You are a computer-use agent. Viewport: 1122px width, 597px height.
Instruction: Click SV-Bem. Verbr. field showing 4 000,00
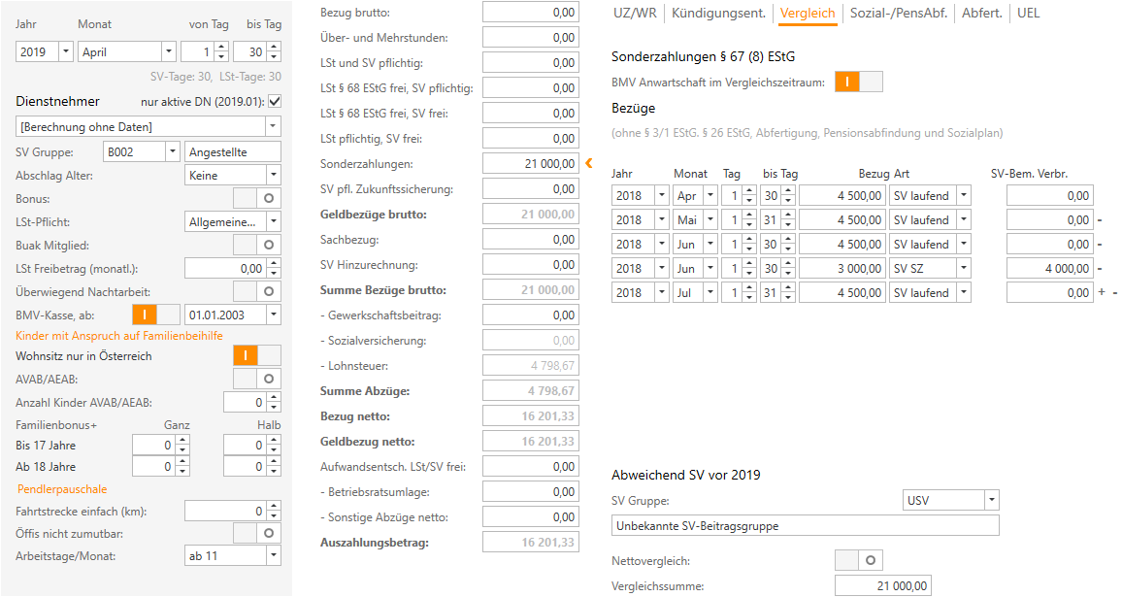tap(1050, 269)
